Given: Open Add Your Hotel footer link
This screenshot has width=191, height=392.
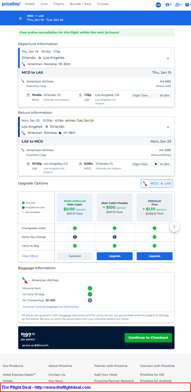Looking at the screenshot, I should [x=106, y=375].
